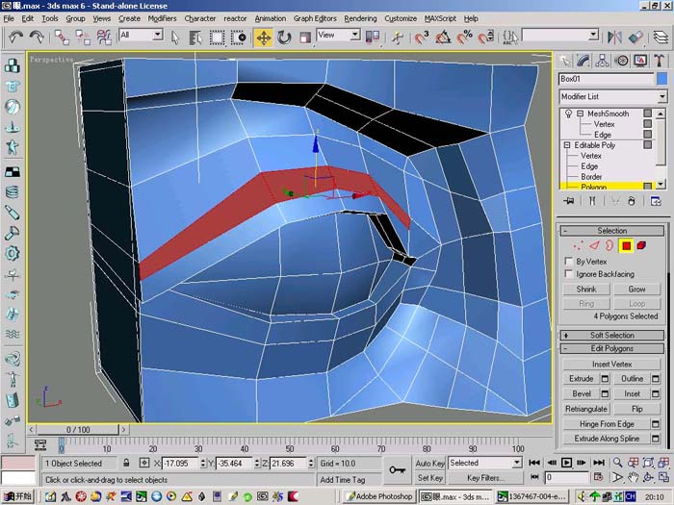Toggle the Polygon sub-object selection icon
674x505 pixels.
pyautogui.click(x=626, y=245)
